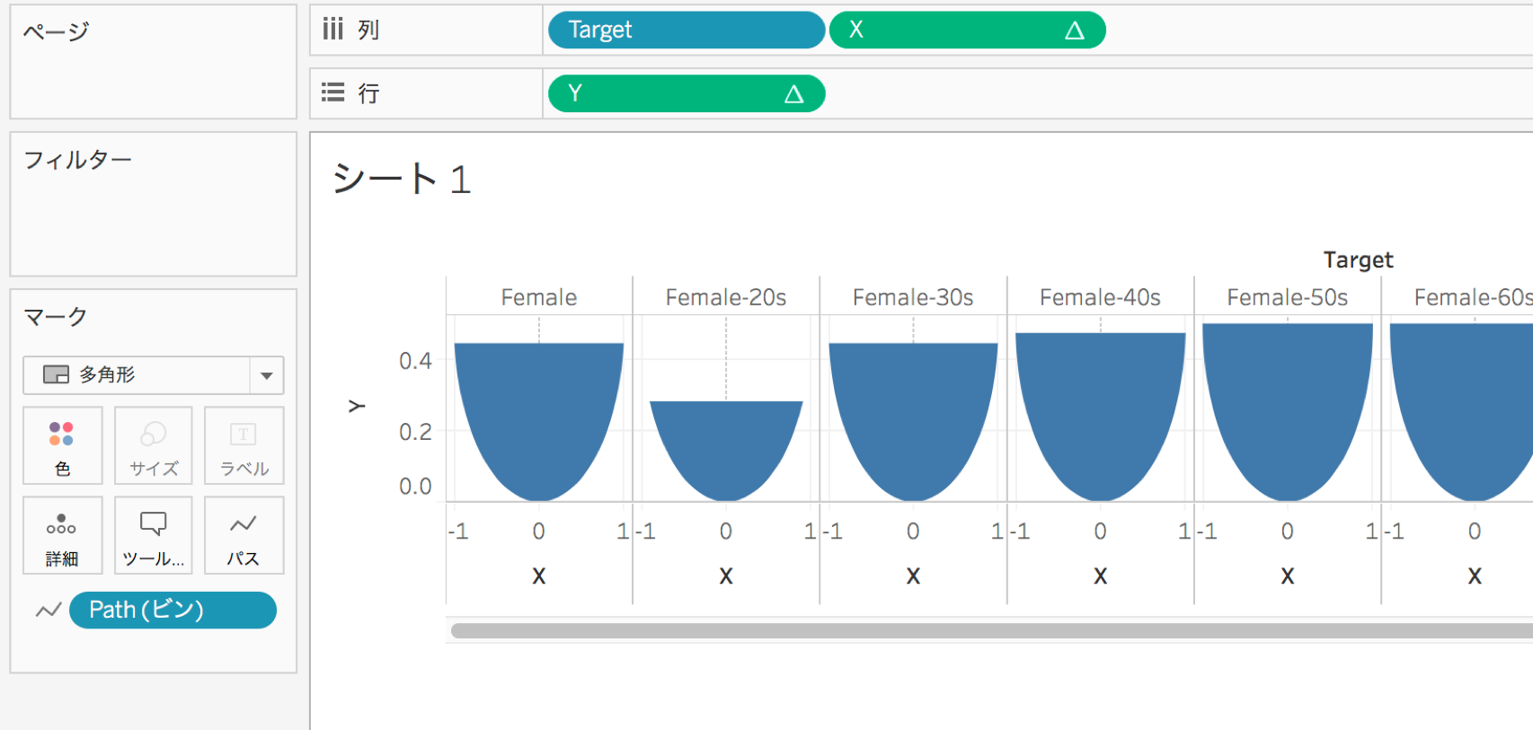The image size is (1533, 730).
Task: Click the blue Female-30s polygon shape
Action: point(913,413)
